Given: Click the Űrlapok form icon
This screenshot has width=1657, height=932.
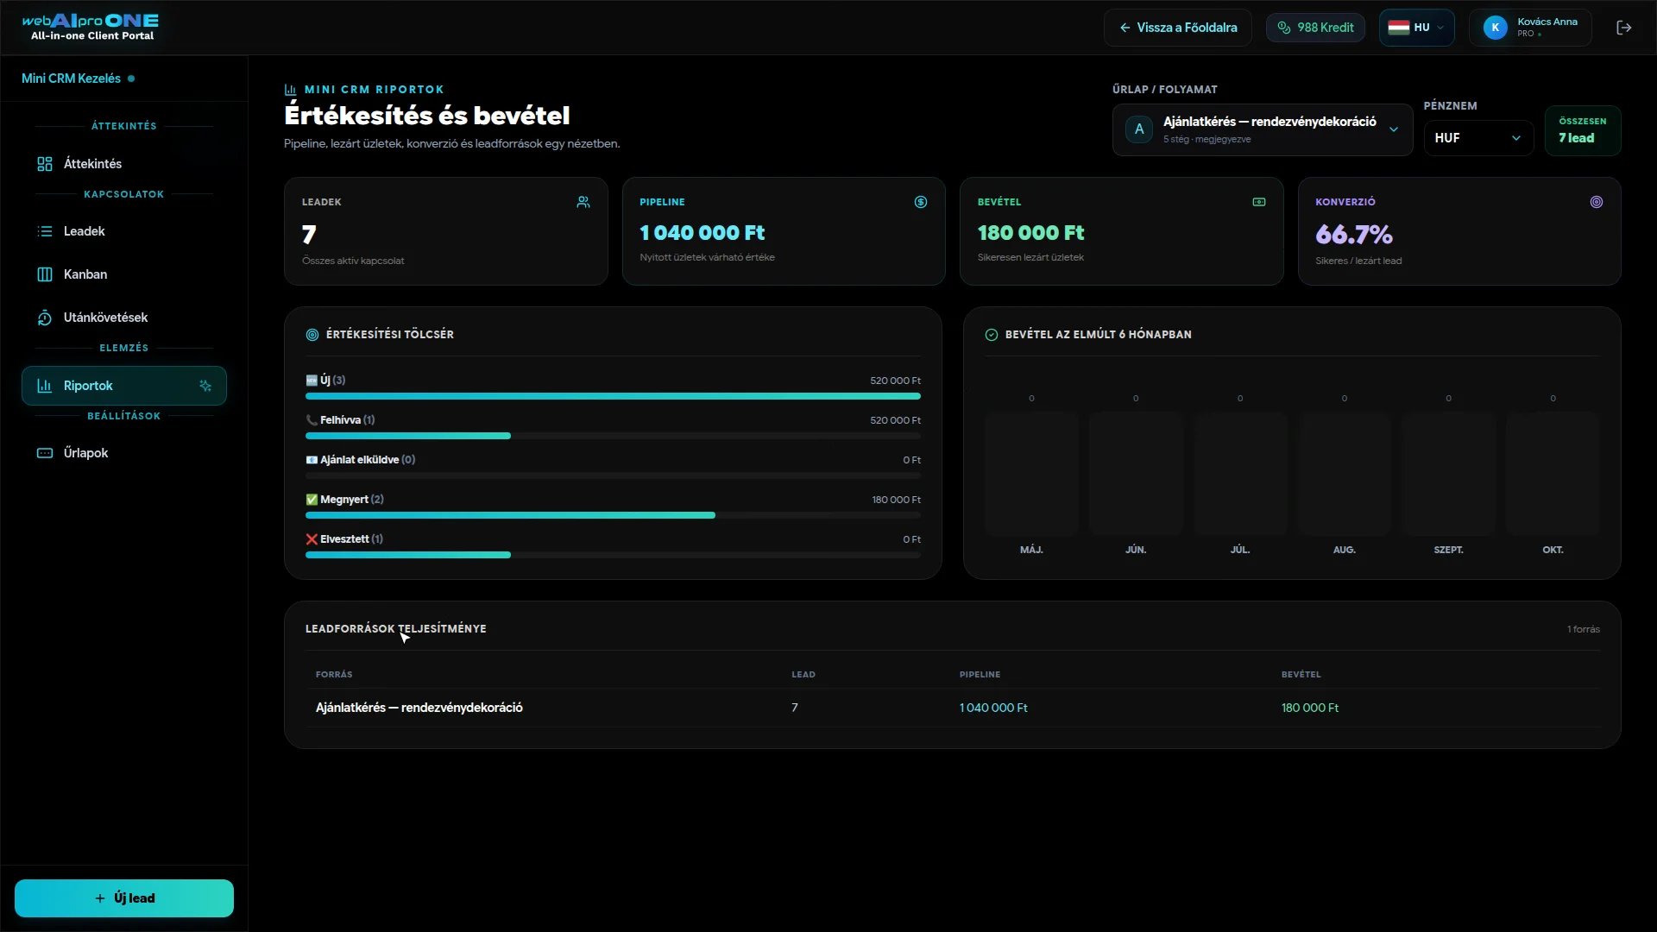Looking at the screenshot, I should 45,453.
